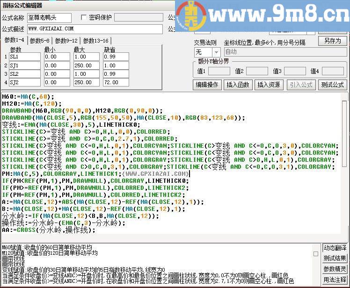Click the 值1 input field
The image size is (350, 288).
(219, 71)
